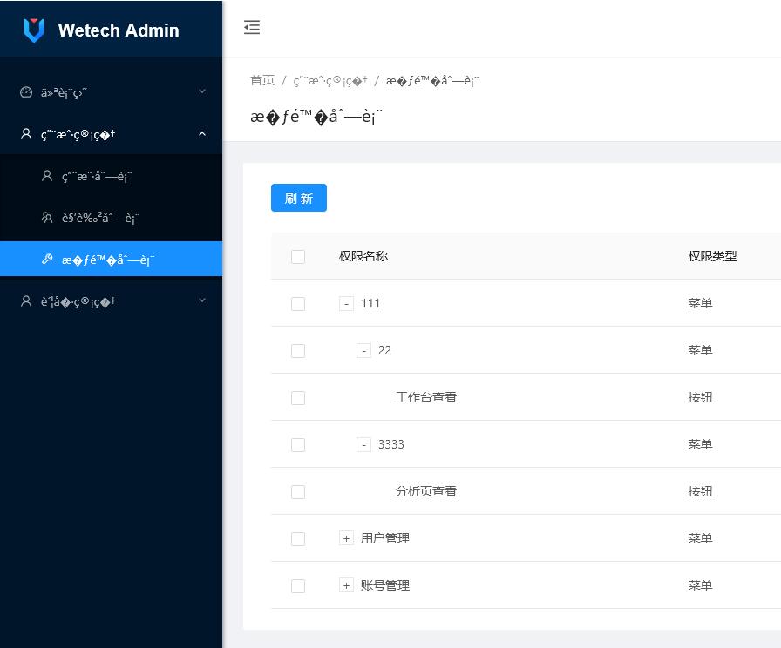Screen dimensions: 781x648
Task: Collapse node 111 with its minus control
Action: pyautogui.click(x=346, y=303)
